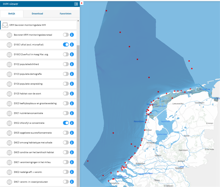Switch to the Bekijk tab

(x=12, y=13)
